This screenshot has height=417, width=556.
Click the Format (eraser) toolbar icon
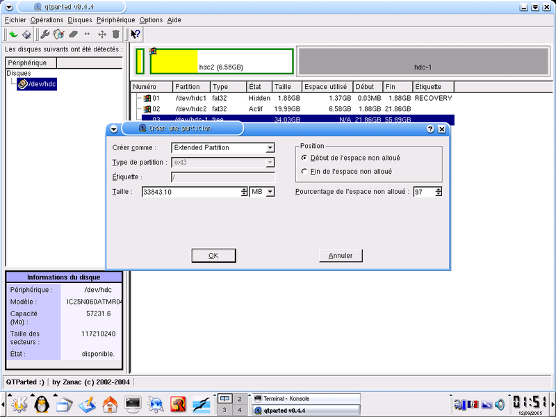tap(73, 34)
